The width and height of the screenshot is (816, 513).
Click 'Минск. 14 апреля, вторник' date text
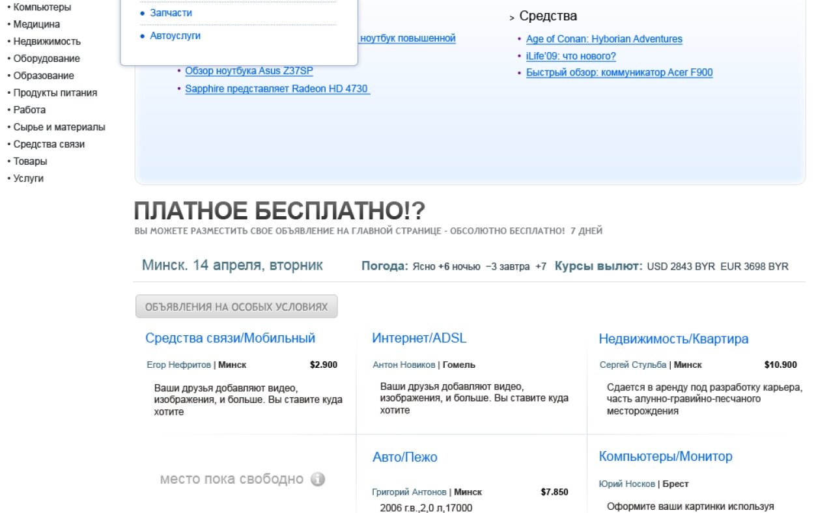232,266
